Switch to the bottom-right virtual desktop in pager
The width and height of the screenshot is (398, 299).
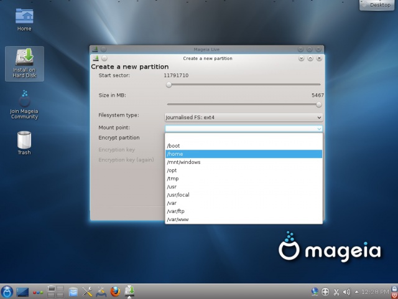60,295
